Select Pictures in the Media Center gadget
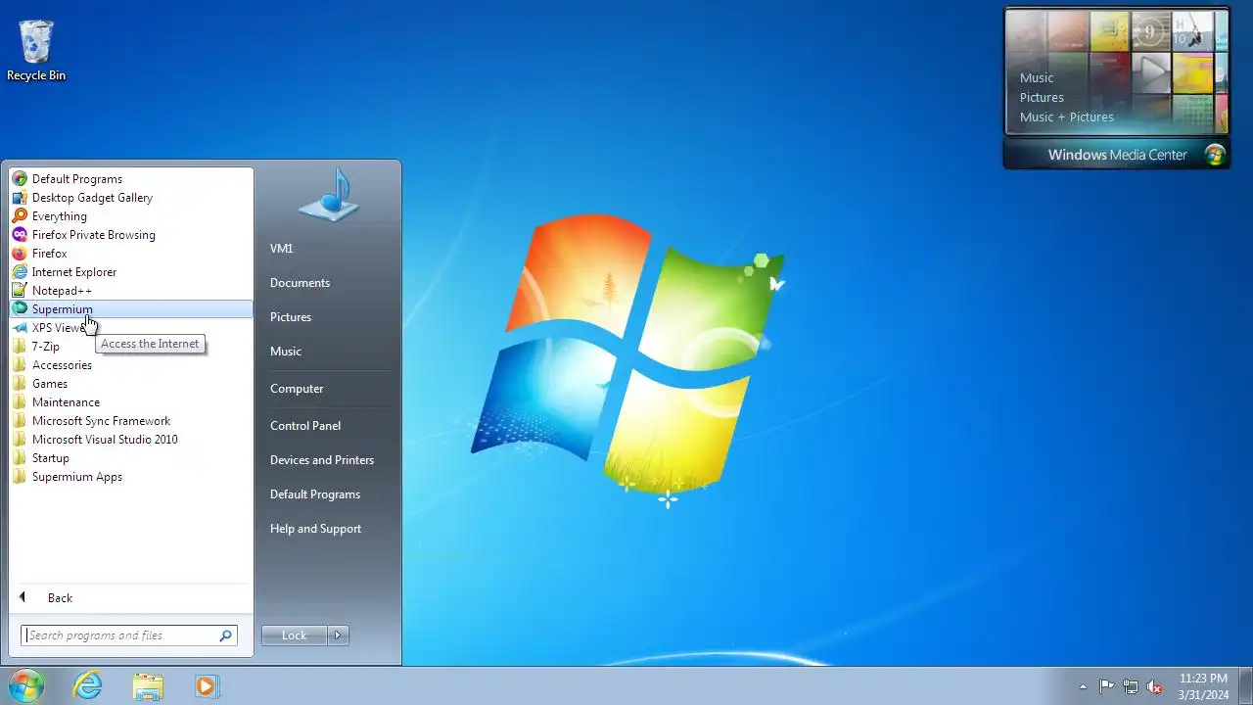Viewport: 1253px width, 705px height. click(x=1042, y=98)
